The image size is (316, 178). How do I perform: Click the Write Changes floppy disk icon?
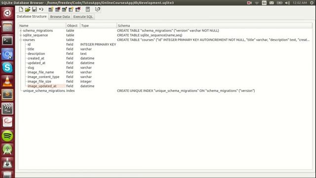point(35,9)
